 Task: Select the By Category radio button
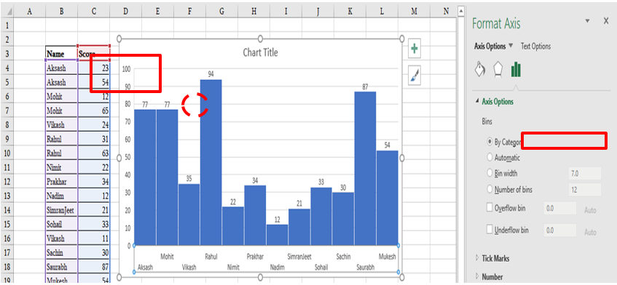[x=490, y=142]
